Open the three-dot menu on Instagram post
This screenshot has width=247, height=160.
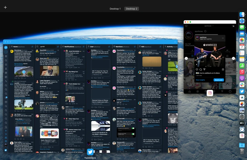pyautogui.click(x=223, y=38)
